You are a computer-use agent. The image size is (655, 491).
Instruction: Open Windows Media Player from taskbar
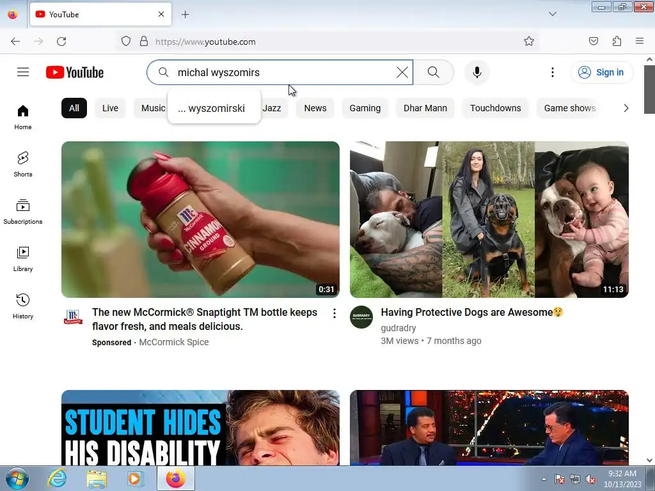tap(134, 479)
